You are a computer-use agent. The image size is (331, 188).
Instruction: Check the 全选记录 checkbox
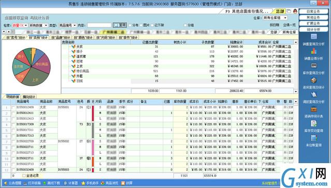24,176
